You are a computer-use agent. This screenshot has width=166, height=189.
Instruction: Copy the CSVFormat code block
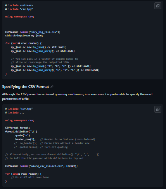pos(158,109)
